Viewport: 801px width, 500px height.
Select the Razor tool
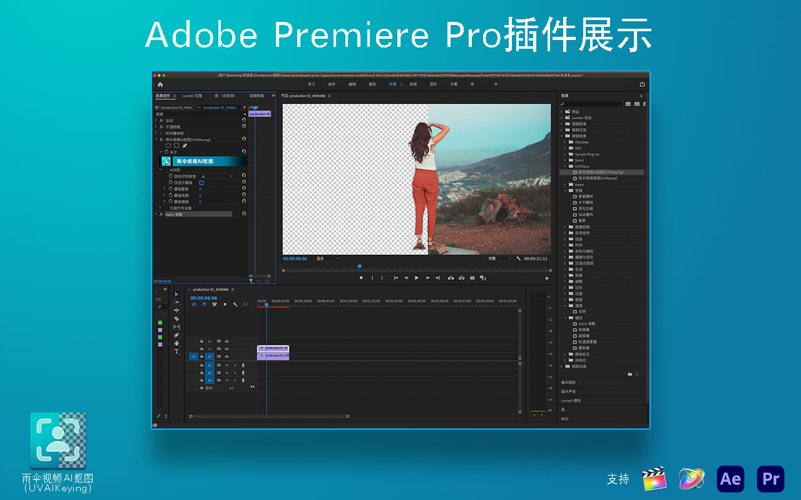click(x=176, y=319)
